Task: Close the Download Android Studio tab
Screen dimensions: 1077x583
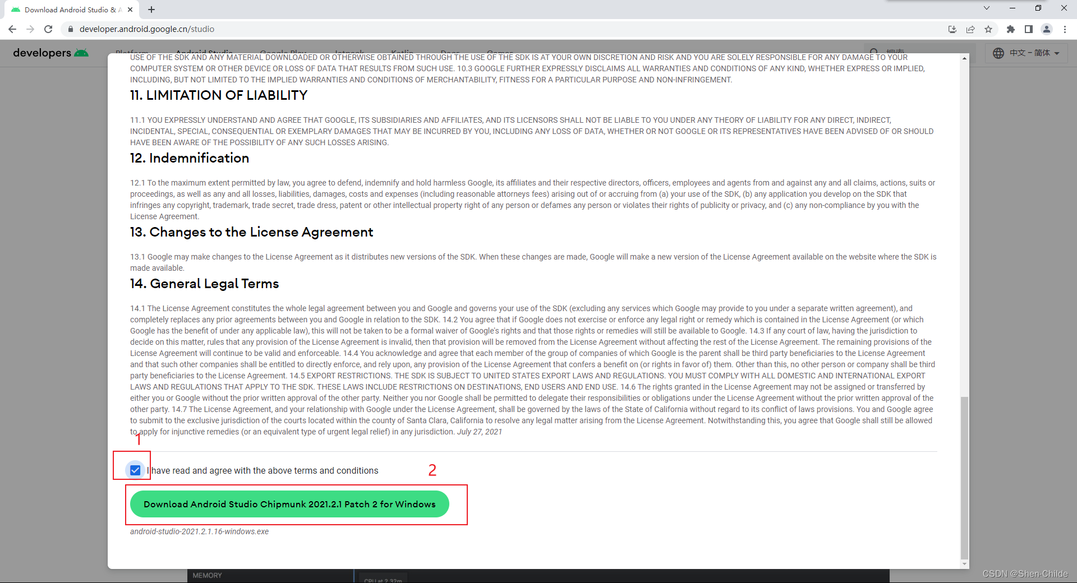Action: pyautogui.click(x=130, y=10)
